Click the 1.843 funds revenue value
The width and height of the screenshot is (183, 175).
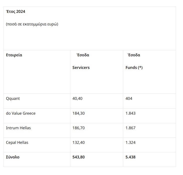pyautogui.click(x=130, y=113)
